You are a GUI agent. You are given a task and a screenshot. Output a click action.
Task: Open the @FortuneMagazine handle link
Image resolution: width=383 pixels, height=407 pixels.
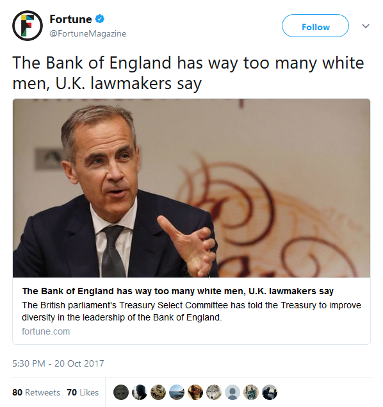click(88, 33)
